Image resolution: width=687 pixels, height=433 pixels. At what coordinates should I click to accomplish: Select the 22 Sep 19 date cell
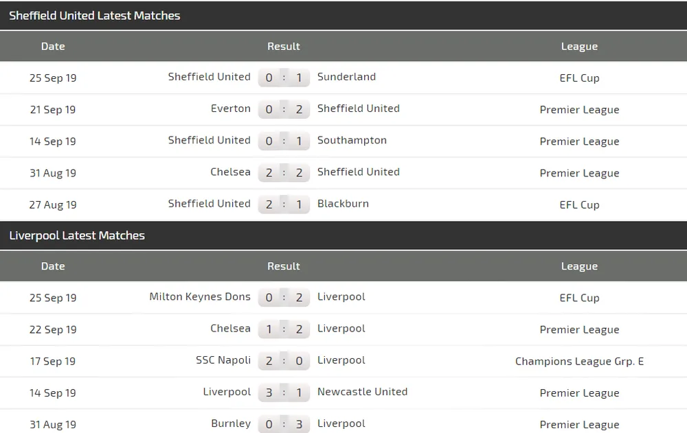point(53,329)
